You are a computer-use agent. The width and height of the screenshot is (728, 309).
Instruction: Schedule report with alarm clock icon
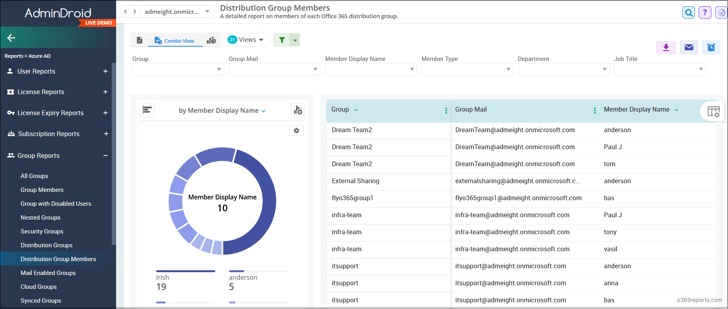point(711,47)
